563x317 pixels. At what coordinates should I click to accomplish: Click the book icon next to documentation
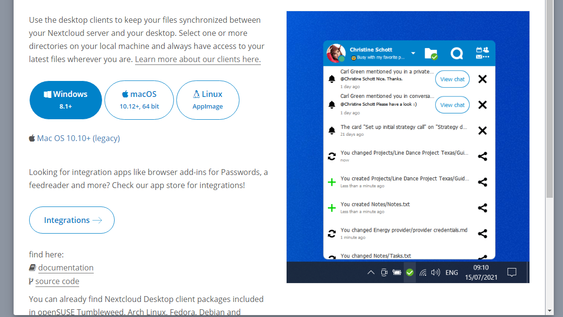(33, 268)
